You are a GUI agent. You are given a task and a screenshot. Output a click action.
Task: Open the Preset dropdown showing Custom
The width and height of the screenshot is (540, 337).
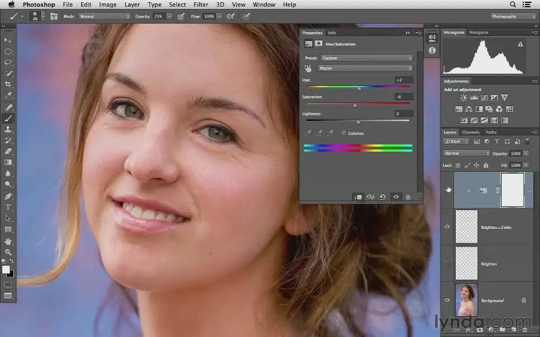tap(366, 58)
